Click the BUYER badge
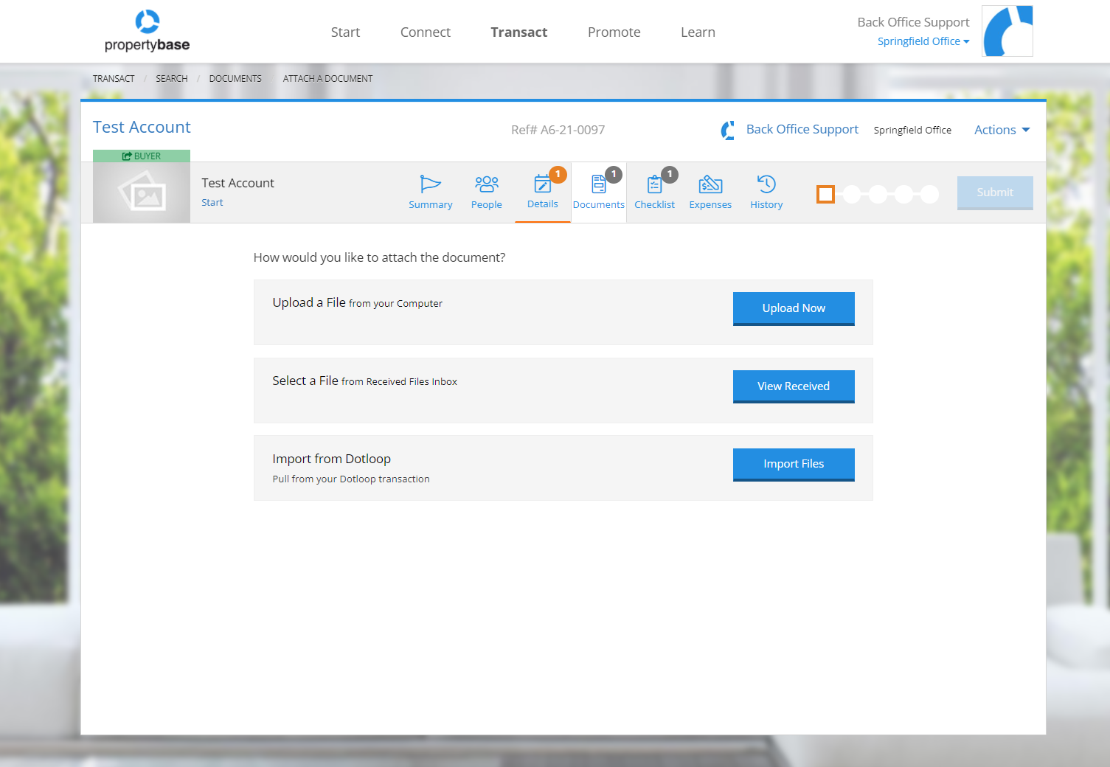Image resolution: width=1110 pixels, height=767 pixels. [141, 156]
